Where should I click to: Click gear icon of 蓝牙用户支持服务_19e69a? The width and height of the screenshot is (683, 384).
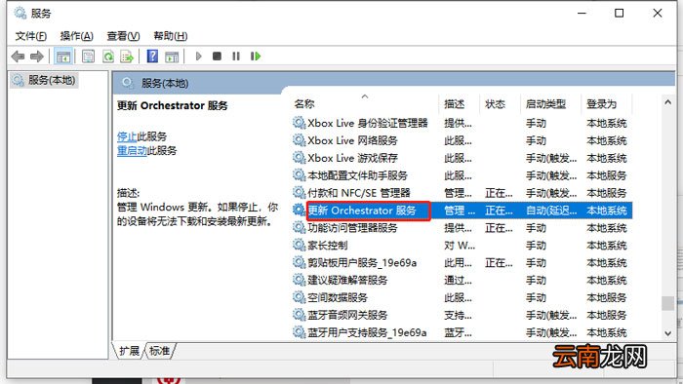(299, 332)
